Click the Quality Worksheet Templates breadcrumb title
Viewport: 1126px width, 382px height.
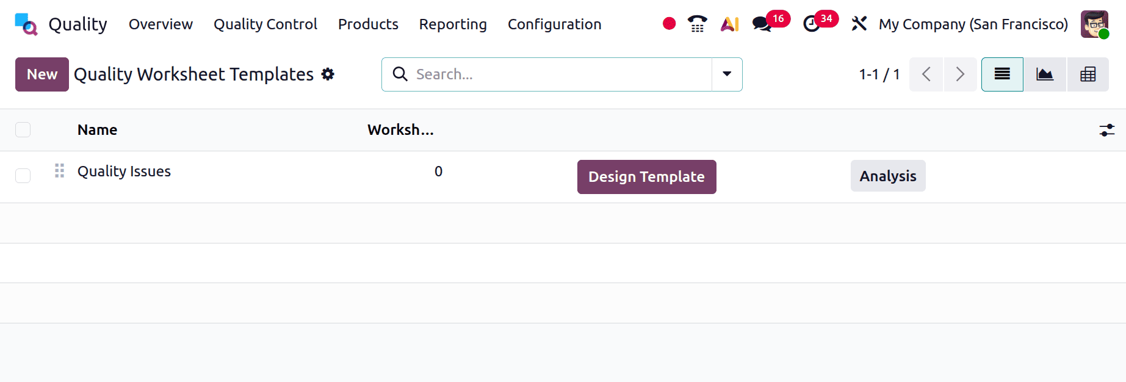tap(193, 74)
